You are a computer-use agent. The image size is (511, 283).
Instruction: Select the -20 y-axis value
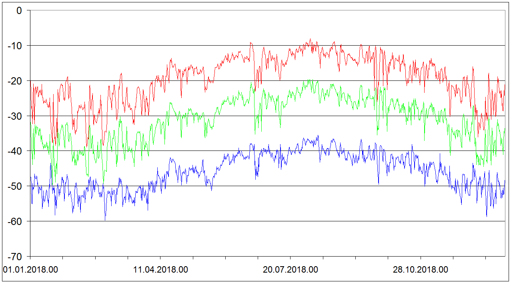[x=15, y=81]
